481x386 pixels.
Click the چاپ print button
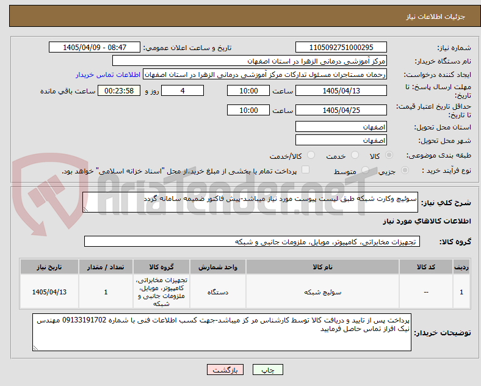267,370
